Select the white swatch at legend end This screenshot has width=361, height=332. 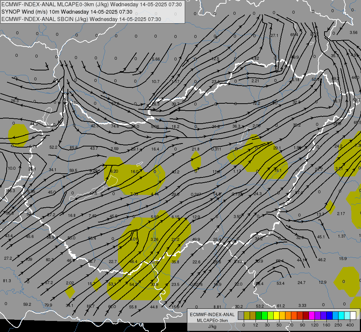click(353, 315)
